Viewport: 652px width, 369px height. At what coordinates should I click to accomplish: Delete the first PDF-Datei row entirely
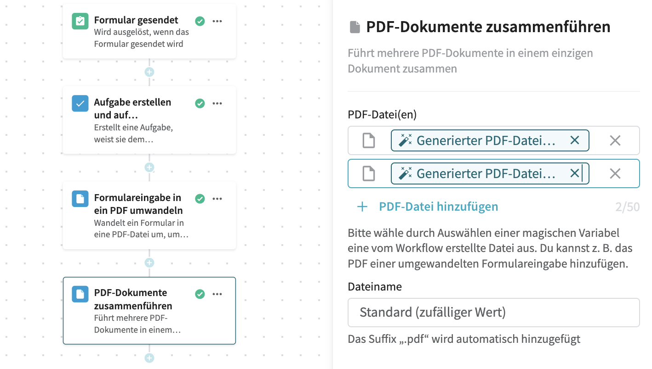[x=615, y=140]
